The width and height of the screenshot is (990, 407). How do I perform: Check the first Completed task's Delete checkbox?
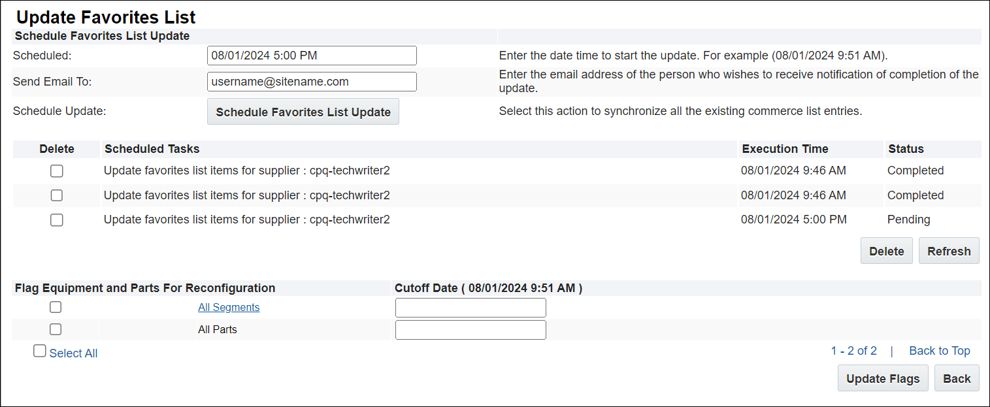pyautogui.click(x=56, y=171)
